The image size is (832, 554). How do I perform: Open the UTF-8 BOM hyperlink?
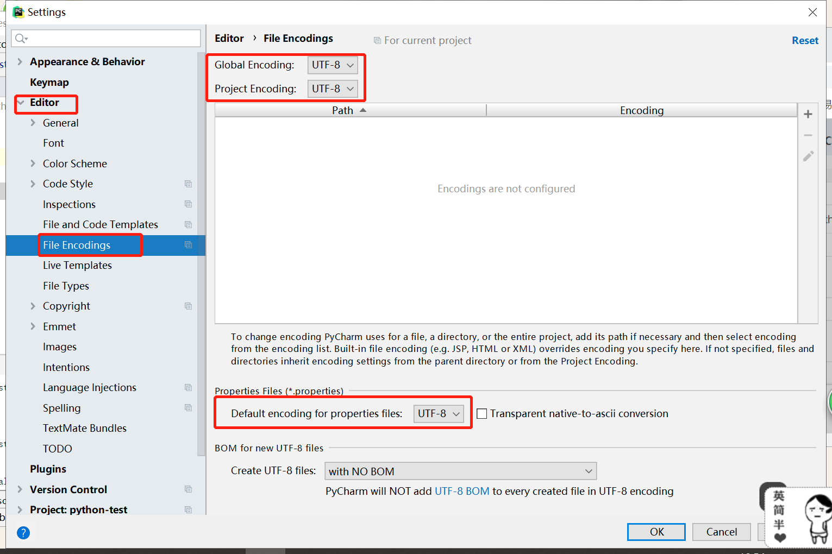click(462, 492)
